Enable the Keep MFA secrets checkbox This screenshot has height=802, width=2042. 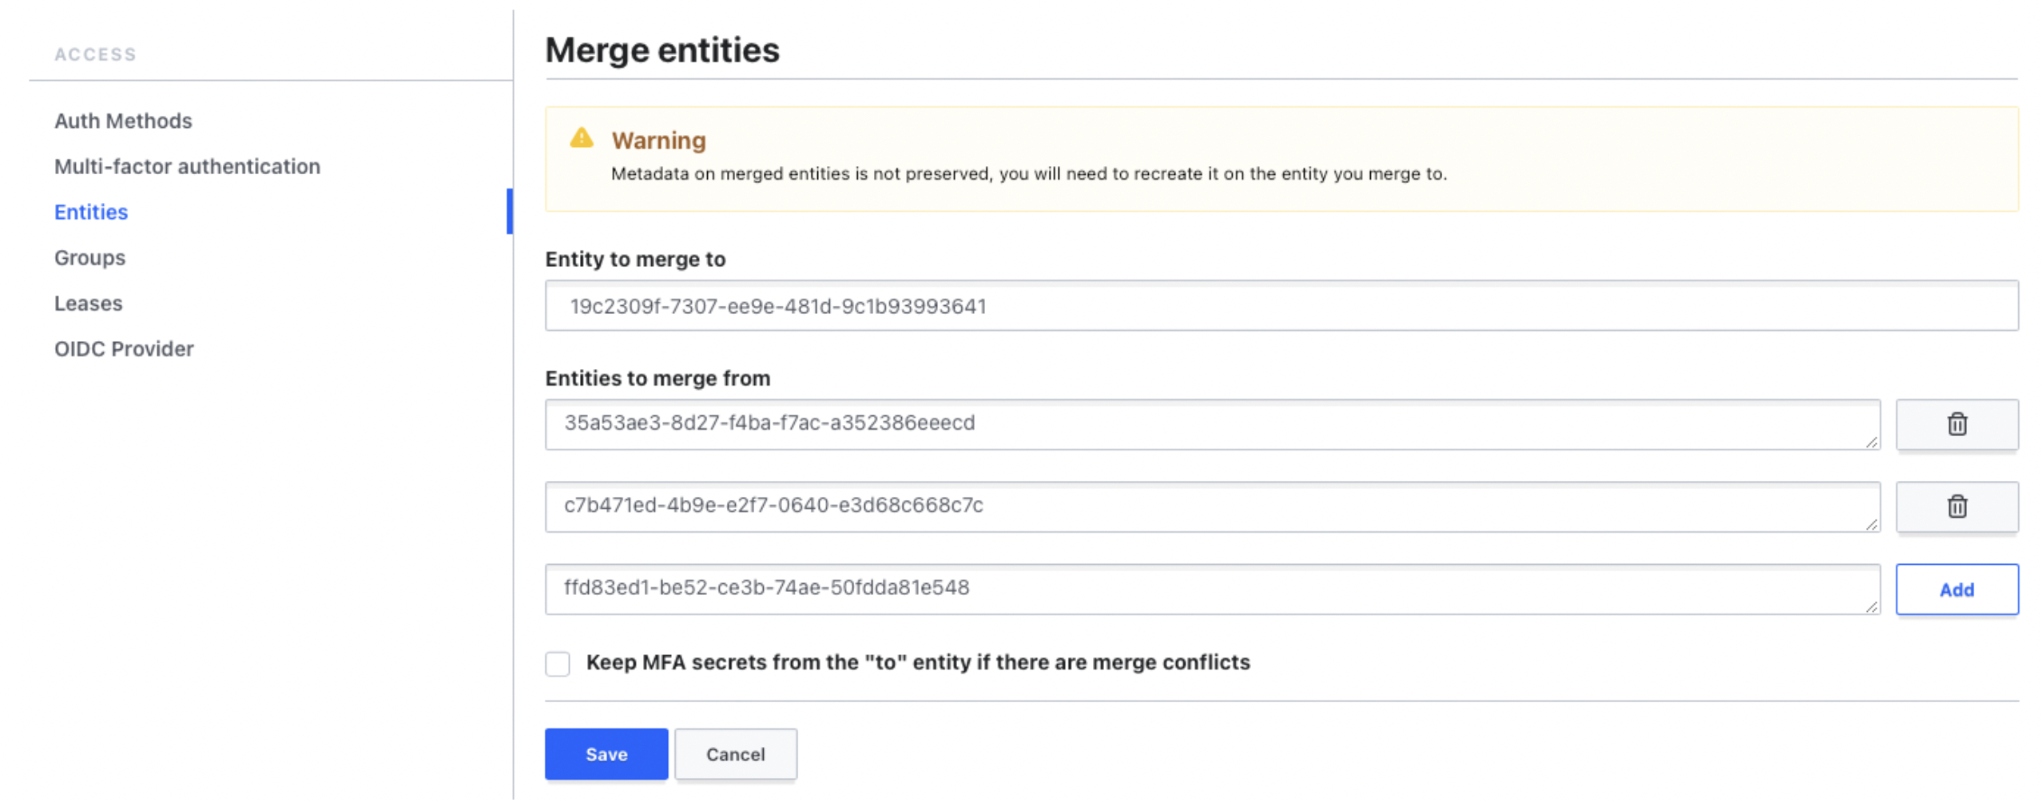tap(557, 663)
